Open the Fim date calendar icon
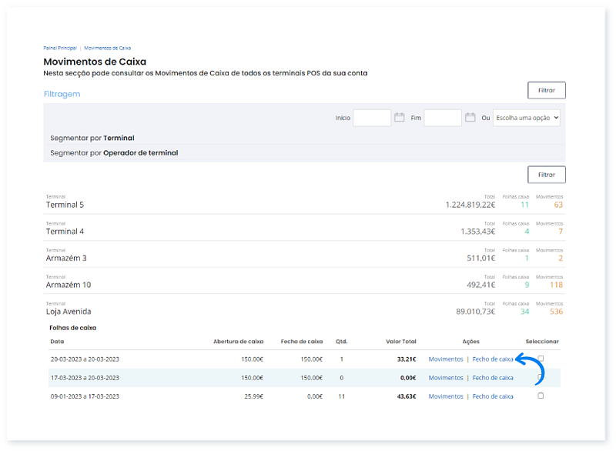Viewport: 616px width, 451px height. point(470,118)
